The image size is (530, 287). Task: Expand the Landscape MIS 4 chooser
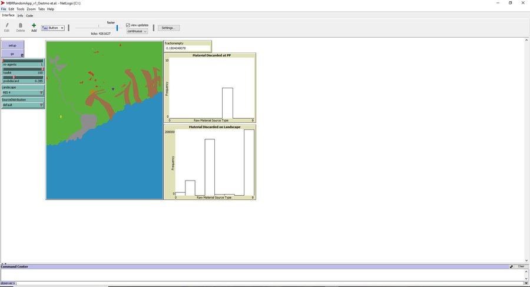22,92
